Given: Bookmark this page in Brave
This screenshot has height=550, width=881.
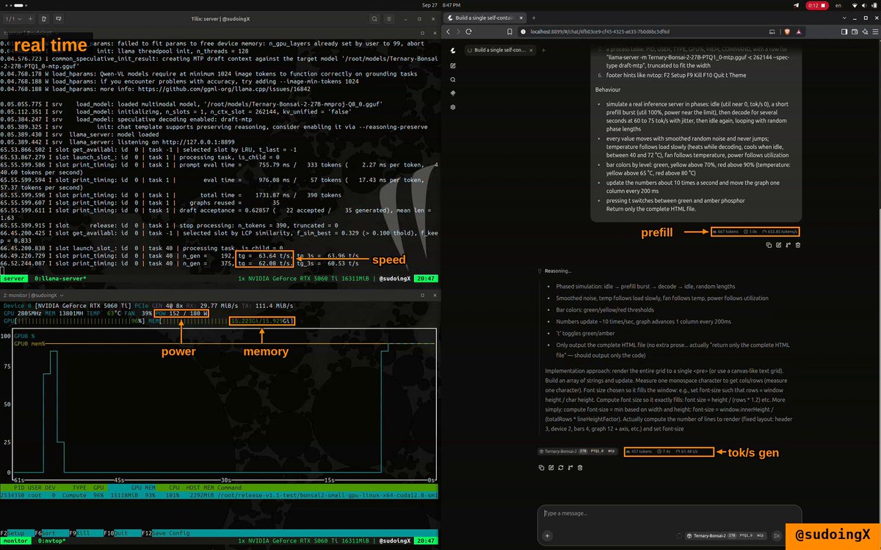Looking at the screenshot, I should [510, 32].
